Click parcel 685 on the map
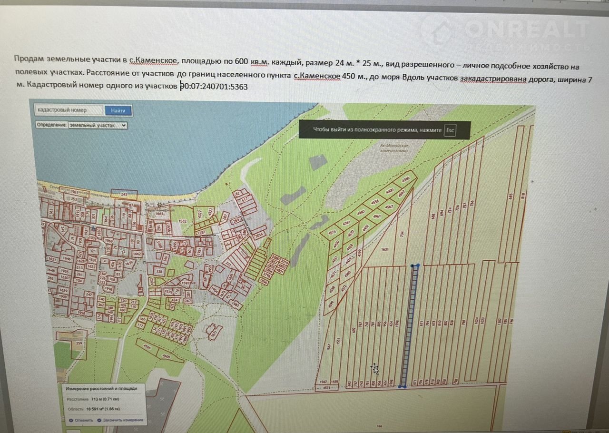This screenshot has height=433, width=609. 511,196
